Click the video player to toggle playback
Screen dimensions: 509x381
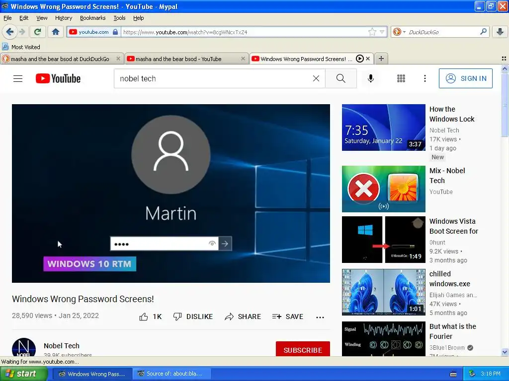(x=171, y=193)
